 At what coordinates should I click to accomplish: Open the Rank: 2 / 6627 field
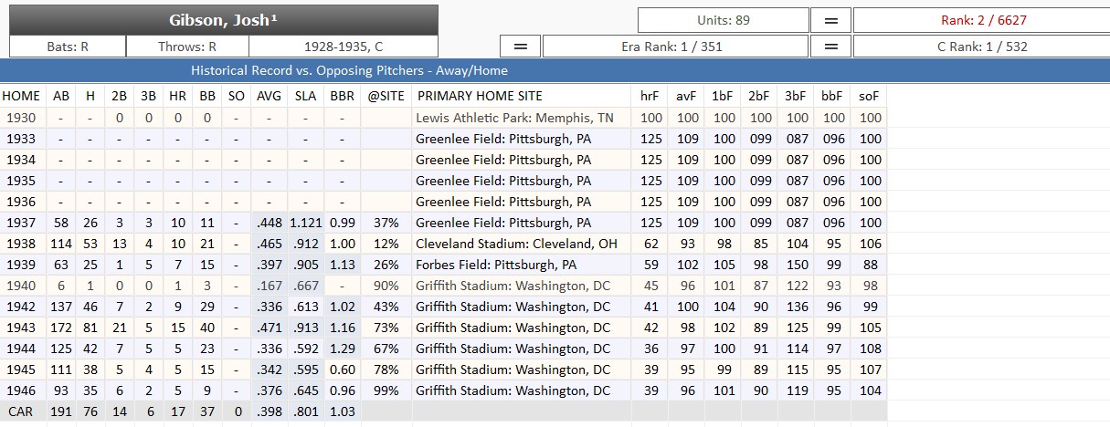980,20
